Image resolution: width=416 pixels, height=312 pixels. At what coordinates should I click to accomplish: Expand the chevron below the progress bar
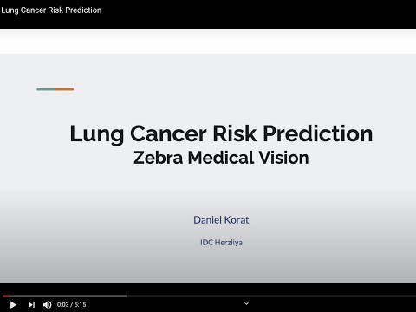(246, 303)
